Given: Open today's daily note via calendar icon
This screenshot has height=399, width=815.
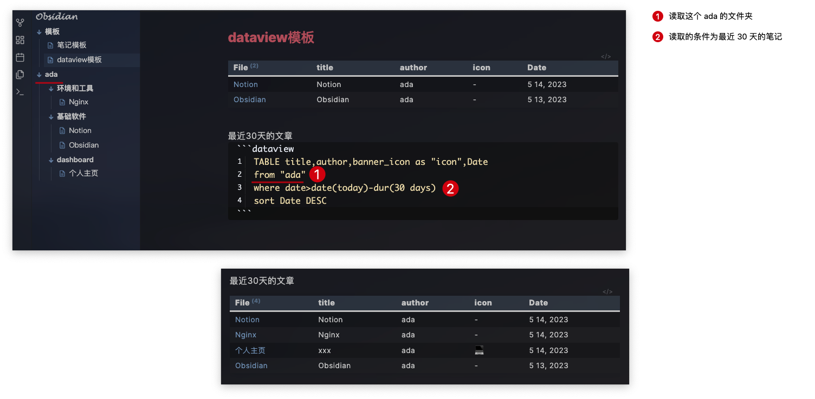Looking at the screenshot, I should 20,57.
